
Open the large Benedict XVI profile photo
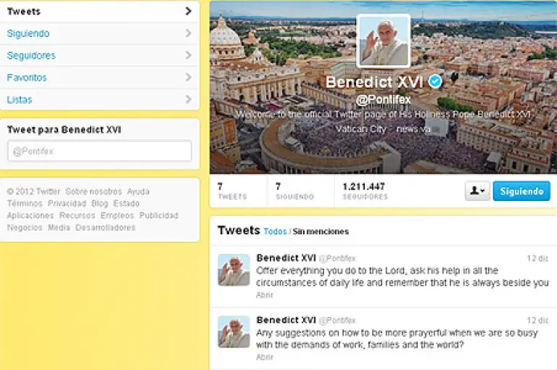pyautogui.click(x=383, y=41)
